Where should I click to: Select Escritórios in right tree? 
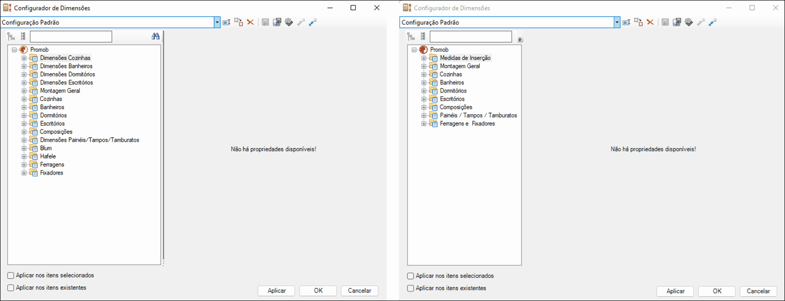pos(452,99)
